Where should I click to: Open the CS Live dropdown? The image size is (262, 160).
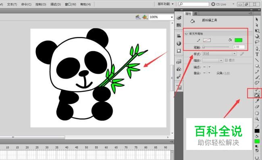(x=233, y=4)
